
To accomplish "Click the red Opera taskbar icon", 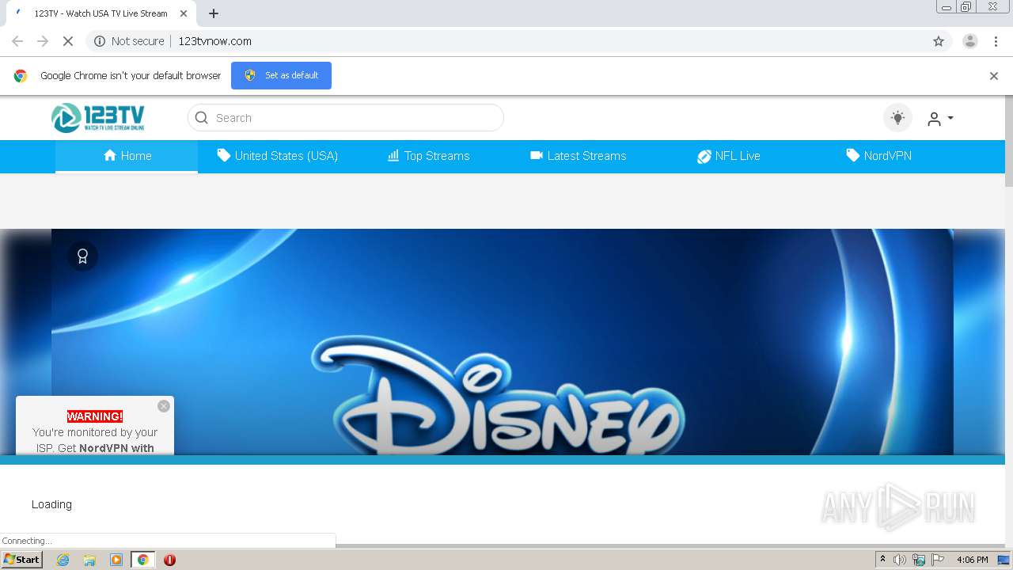I will (x=169, y=560).
